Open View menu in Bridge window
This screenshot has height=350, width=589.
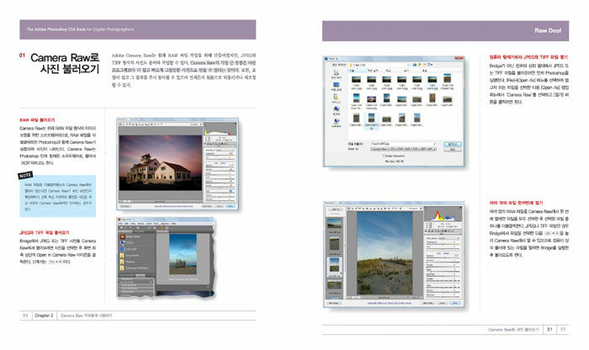click(133, 224)
